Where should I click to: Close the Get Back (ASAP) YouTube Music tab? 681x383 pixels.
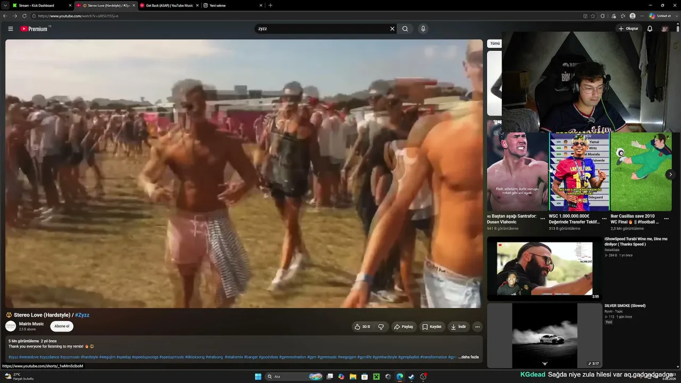point(197,5)
